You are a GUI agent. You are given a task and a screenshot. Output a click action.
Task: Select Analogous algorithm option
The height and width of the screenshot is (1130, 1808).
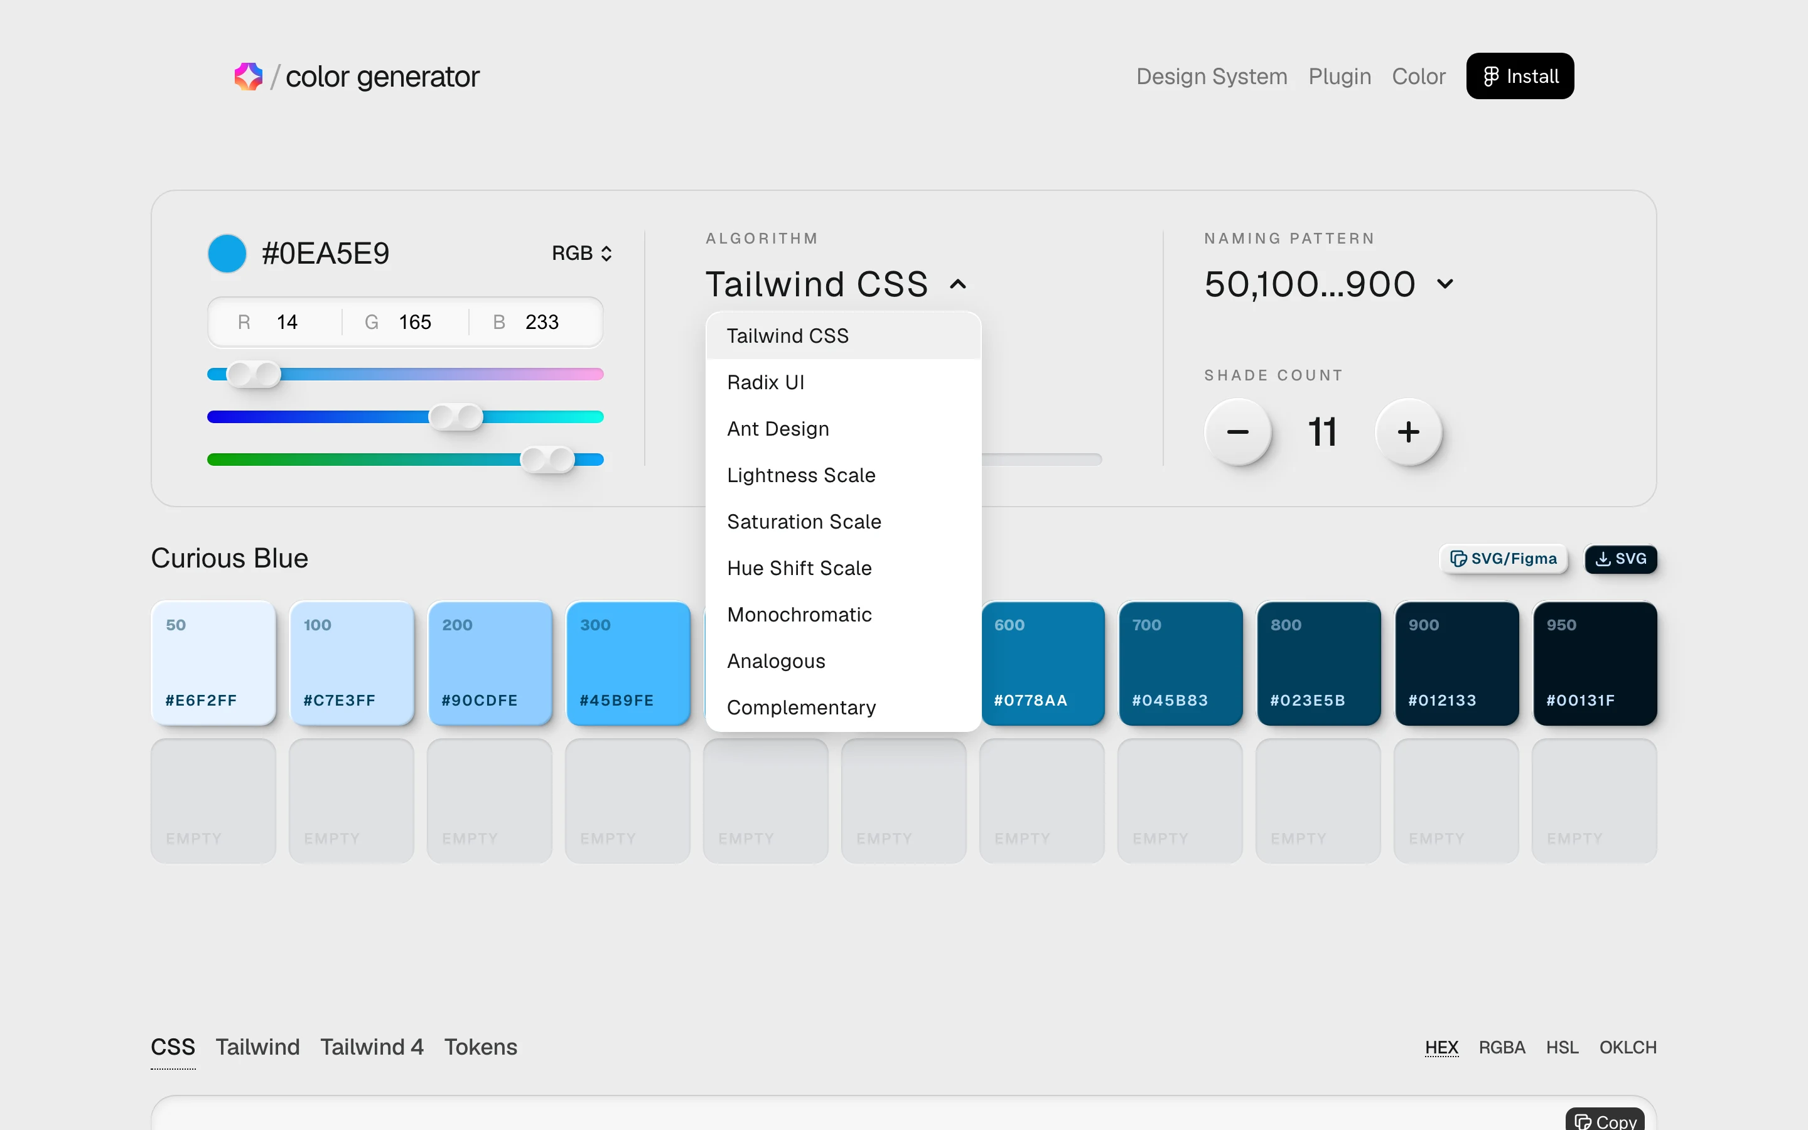844,662
